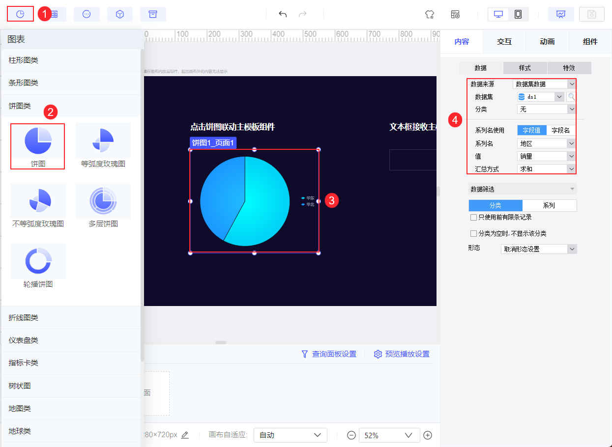Click the dataset preview magnifier icon
612x447 pixels.
(571, 97)
